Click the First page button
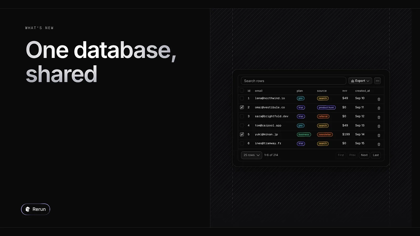The image size is (420, 236). (341, 155)
